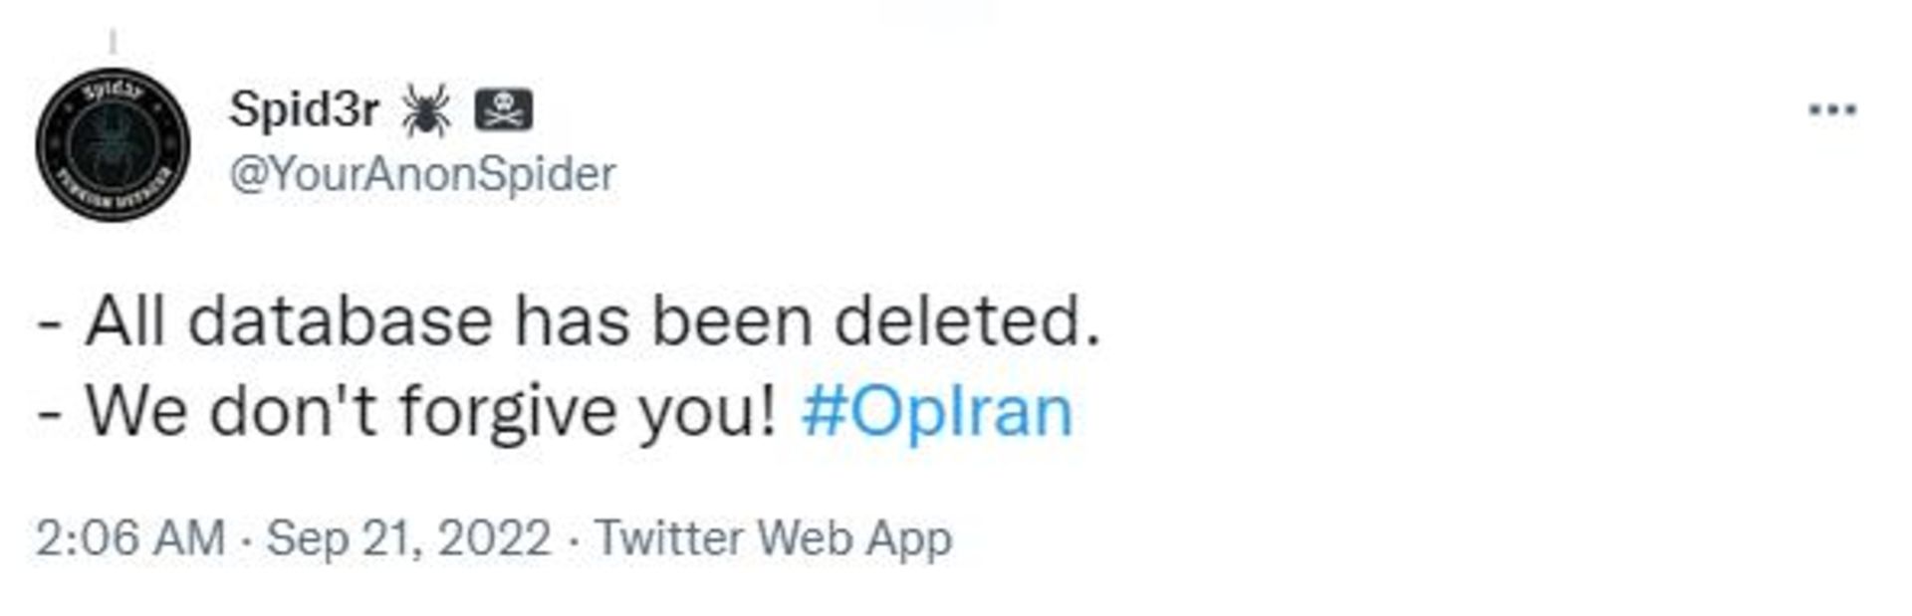Viewport: 1912px width, 616px height.
Task: Click the Spid3r circular profile avatar
Action: coord(113,144)
